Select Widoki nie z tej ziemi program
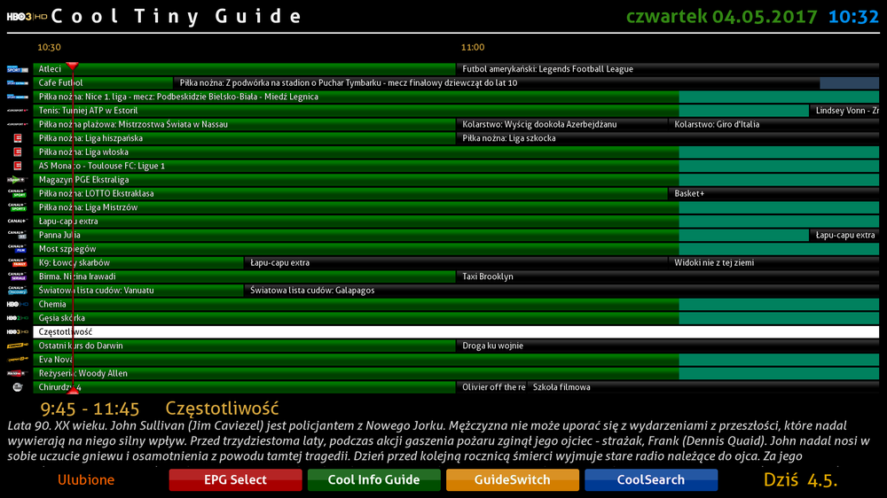 click(773, 263)
